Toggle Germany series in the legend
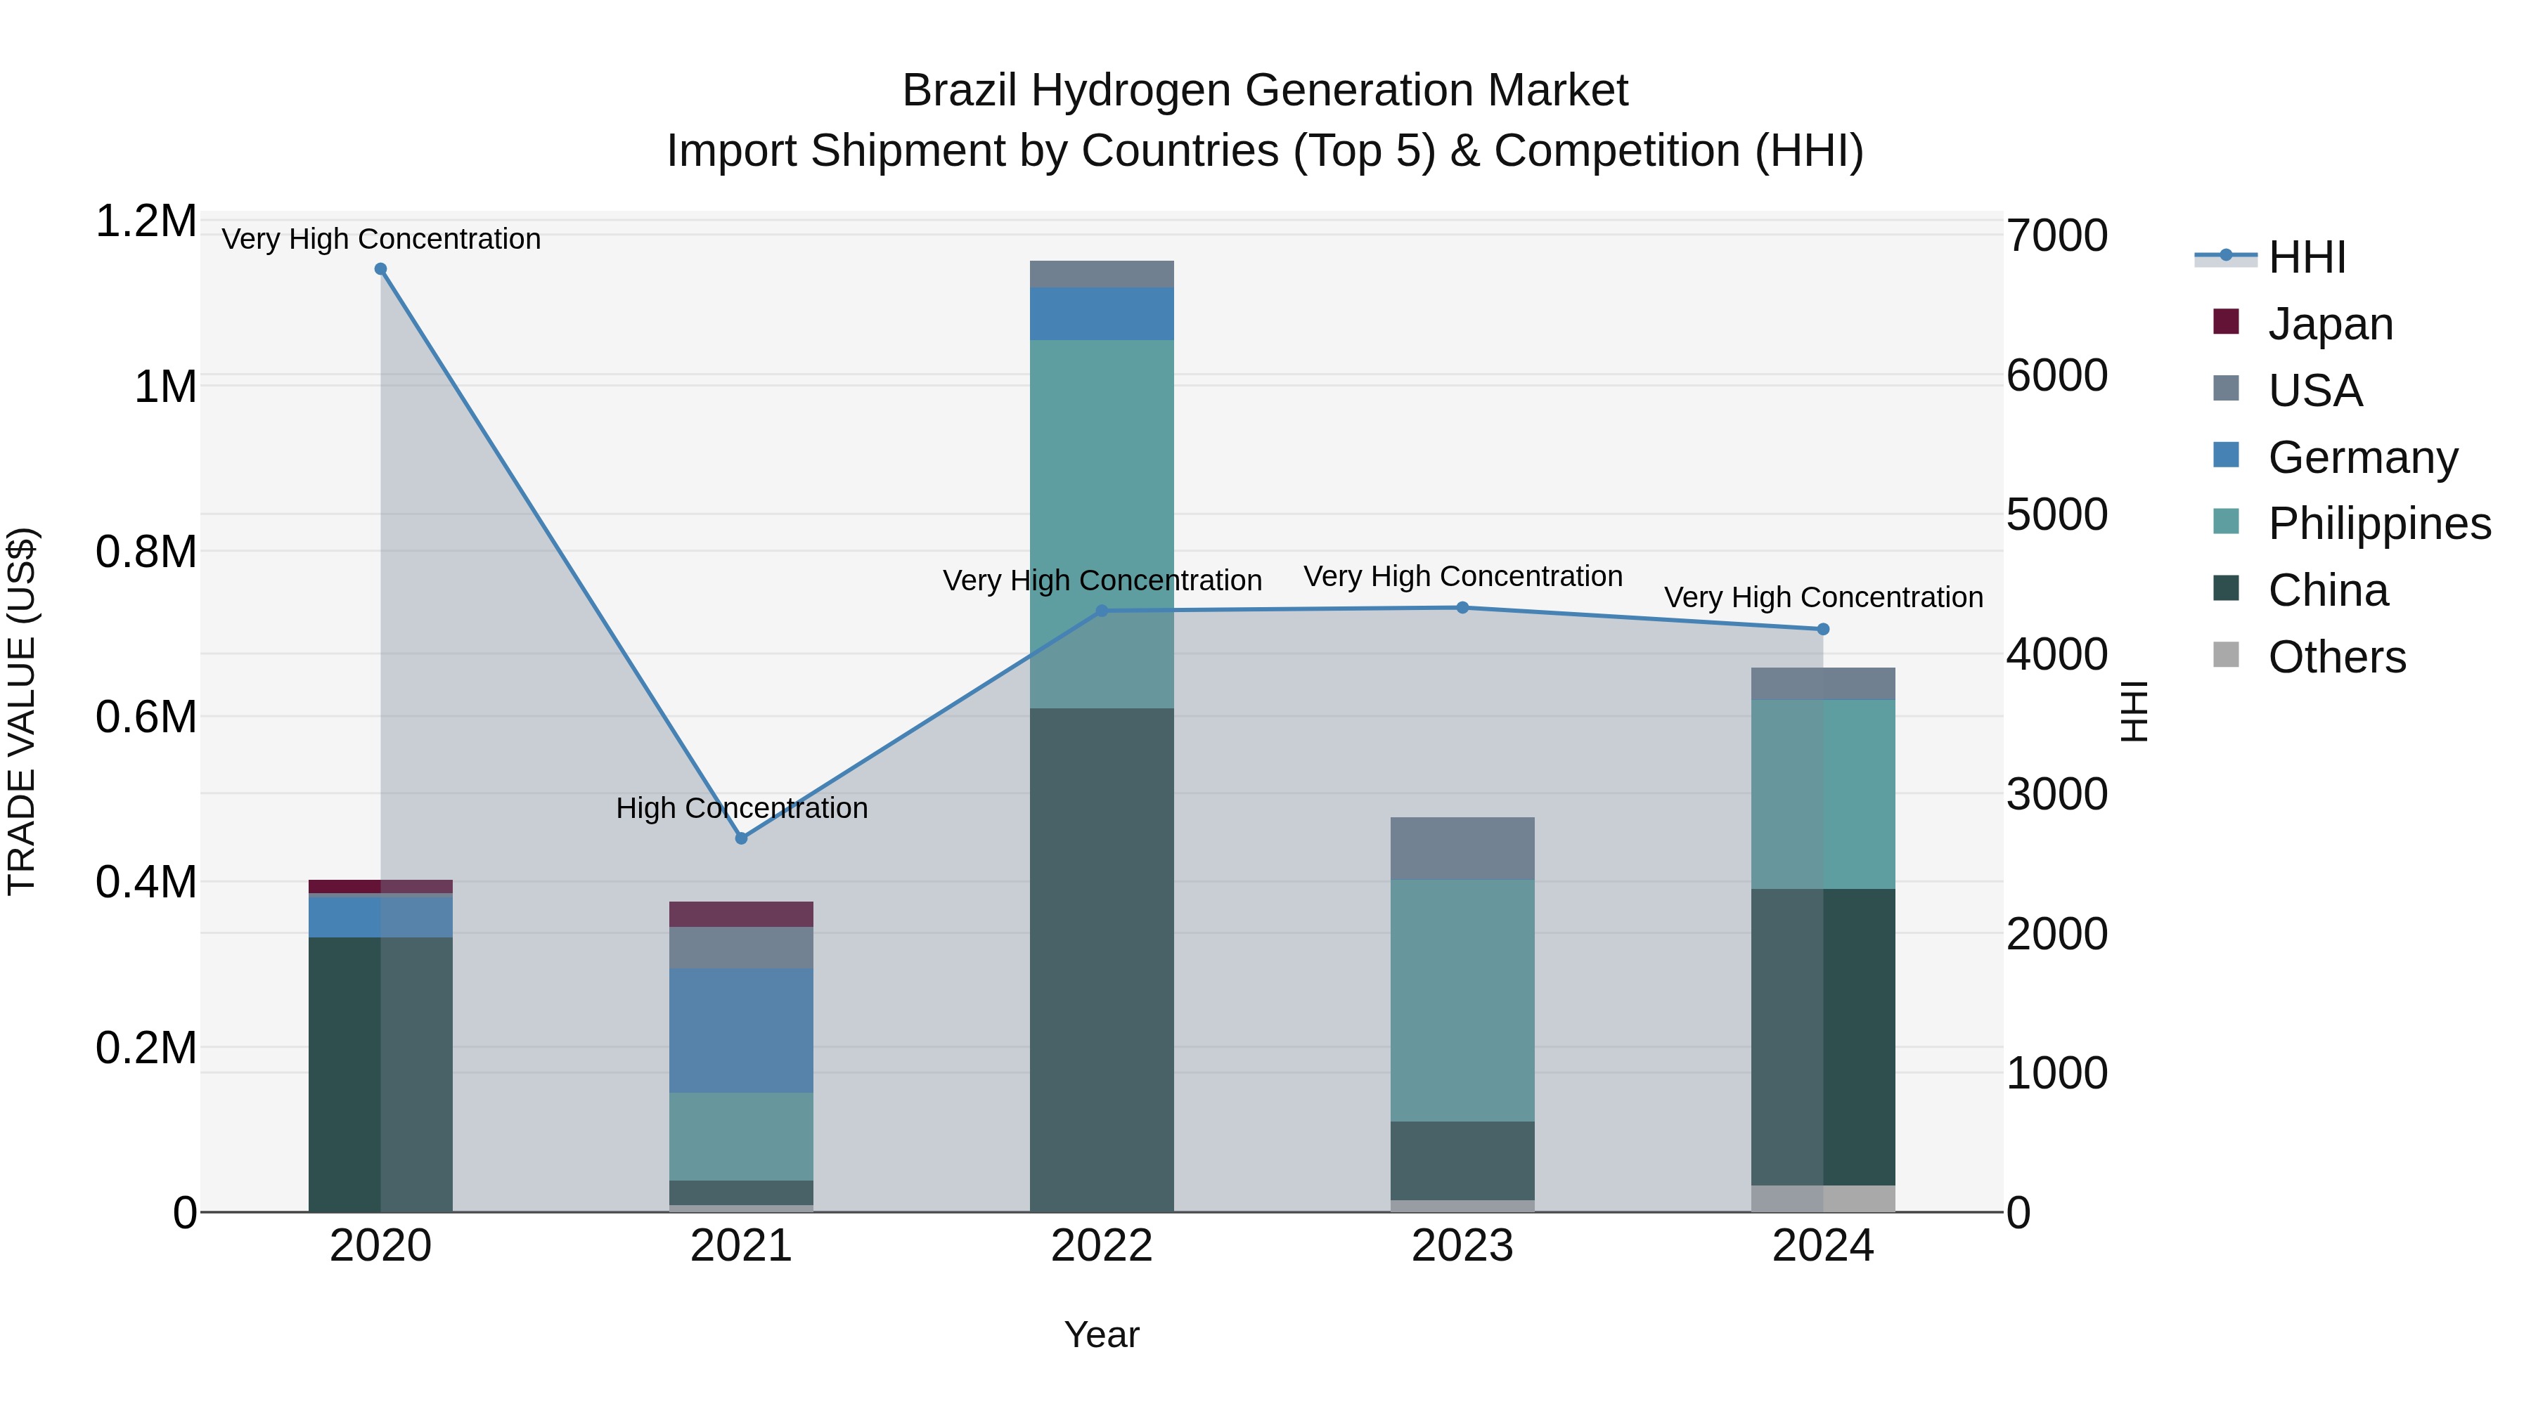 [2336, 457]
